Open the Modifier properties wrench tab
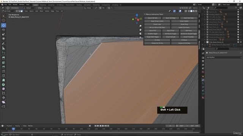This screenshot has height=136, width=243. click(203, 80)
